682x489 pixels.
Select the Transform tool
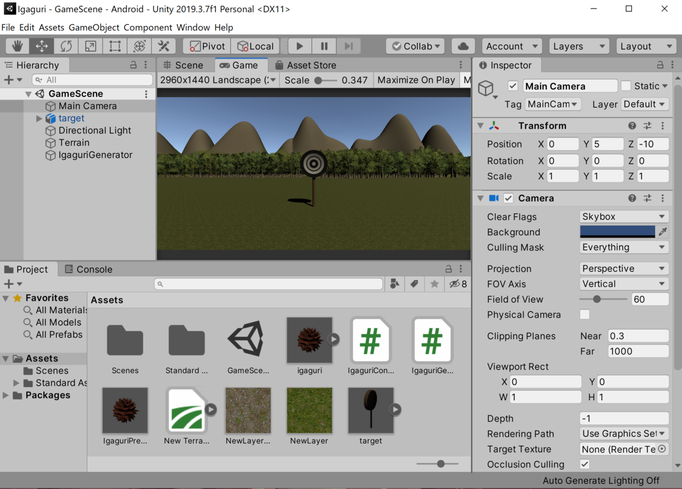[x=140, y=46]
